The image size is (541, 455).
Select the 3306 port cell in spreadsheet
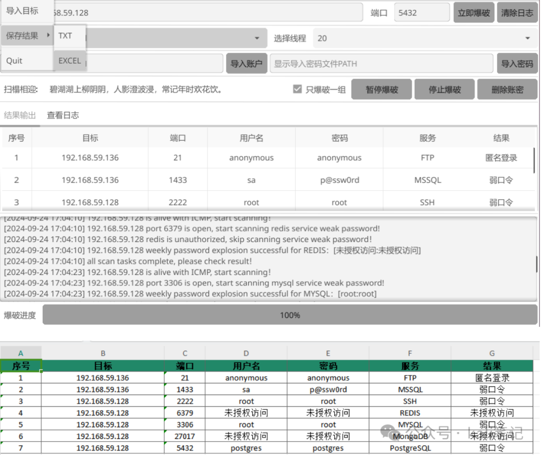click(184, 424)
